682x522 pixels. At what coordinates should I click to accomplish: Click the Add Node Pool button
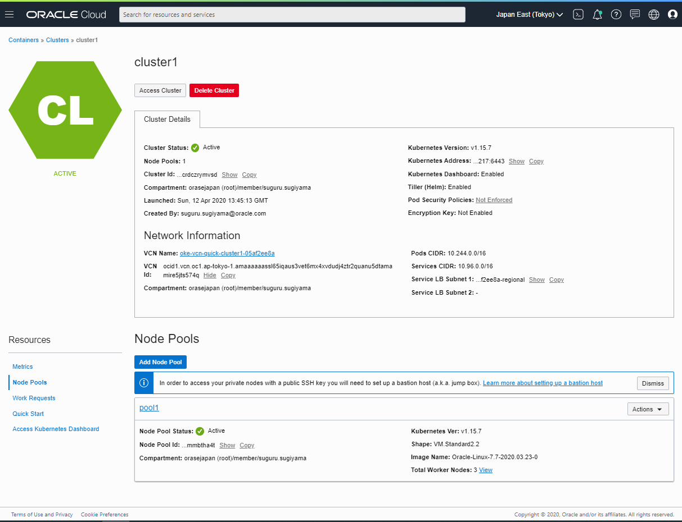[160, 362]
